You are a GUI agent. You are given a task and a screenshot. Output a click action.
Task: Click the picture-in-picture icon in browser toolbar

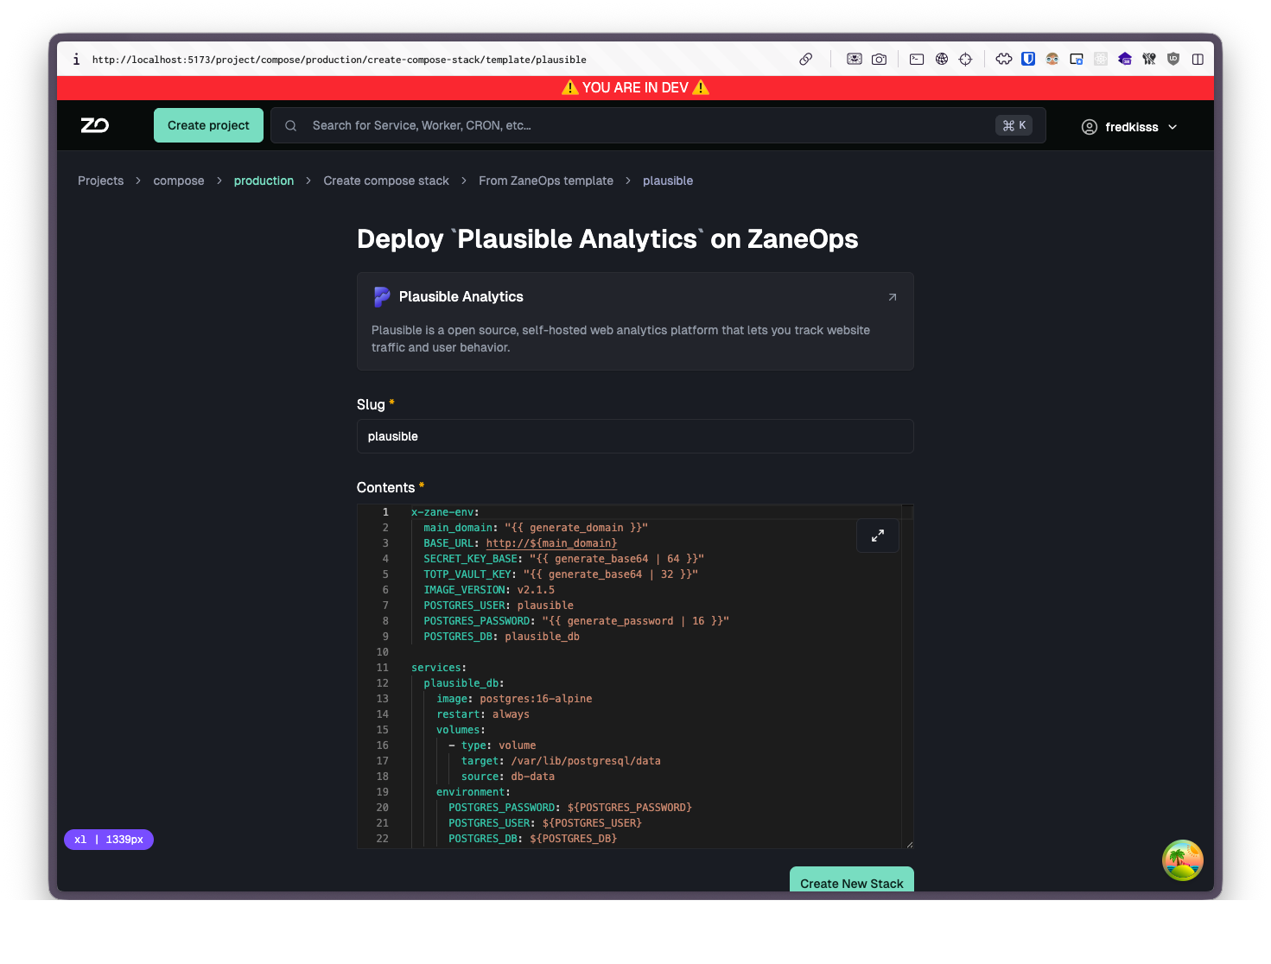click(x=855, y=59)
